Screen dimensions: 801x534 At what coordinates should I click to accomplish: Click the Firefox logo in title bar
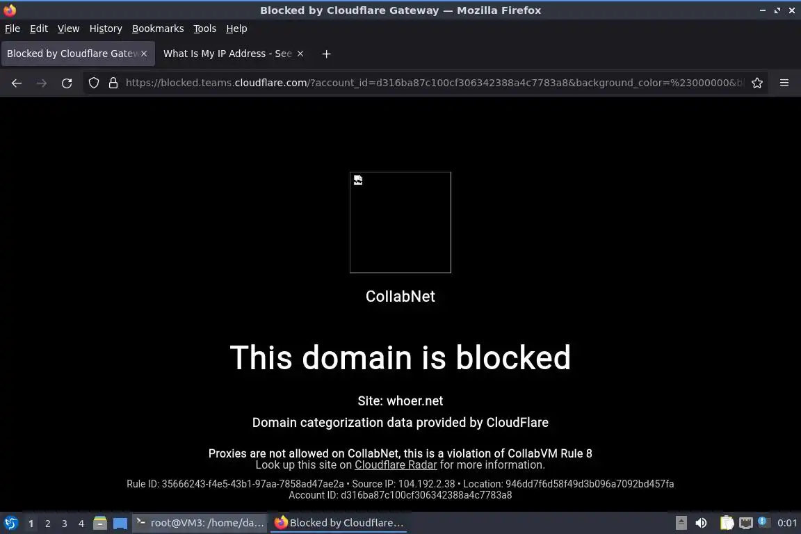pyautogui.click(x=10, y=10)
